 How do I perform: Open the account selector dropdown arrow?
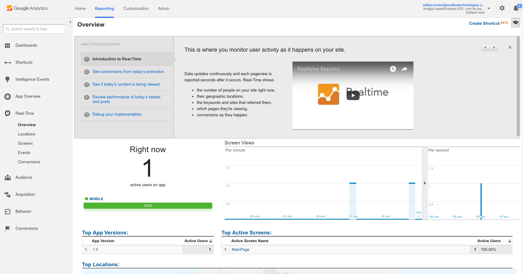tap(489, 9)
